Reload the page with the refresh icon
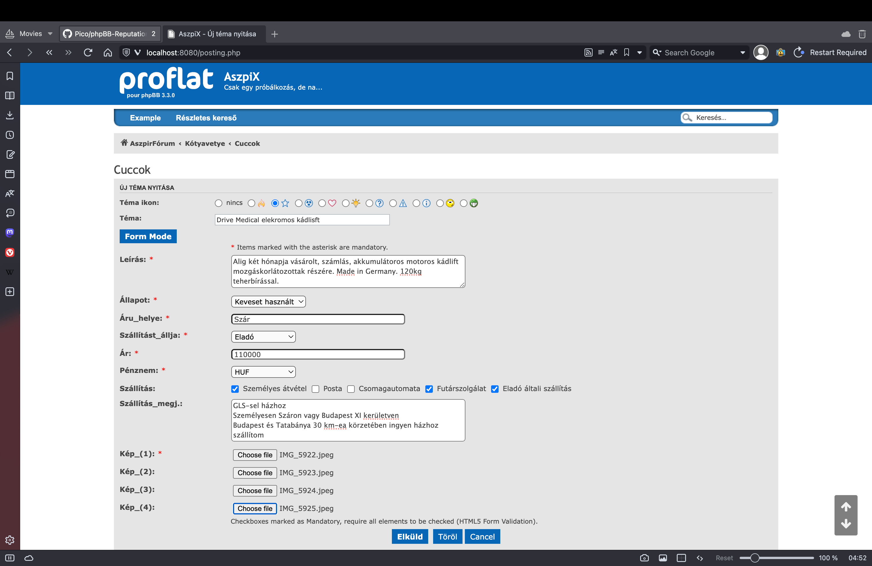The width and height of the screenshot is (872, 566). (88, 52)
